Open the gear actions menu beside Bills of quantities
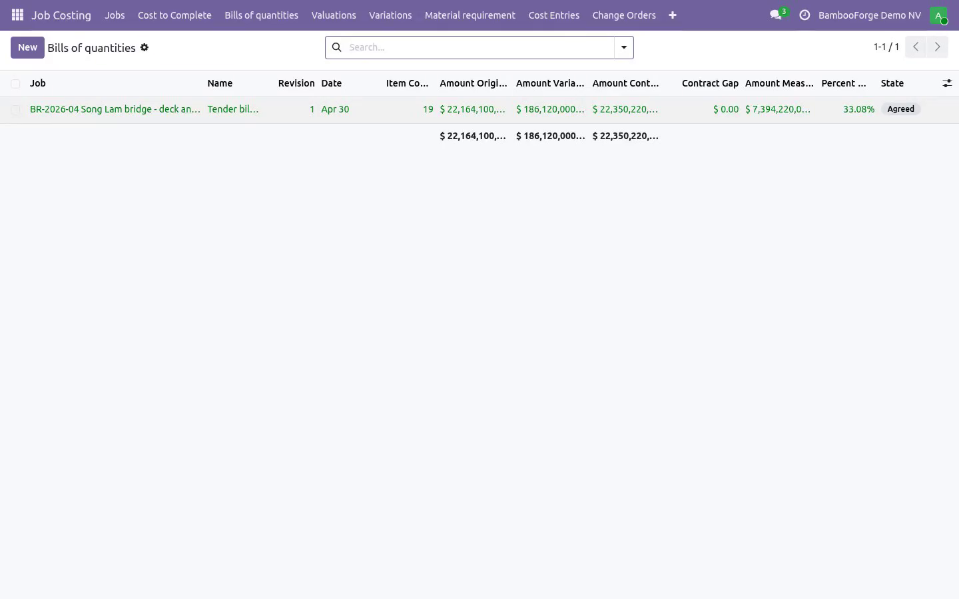 pyautogui.click(x=145, y=47)
